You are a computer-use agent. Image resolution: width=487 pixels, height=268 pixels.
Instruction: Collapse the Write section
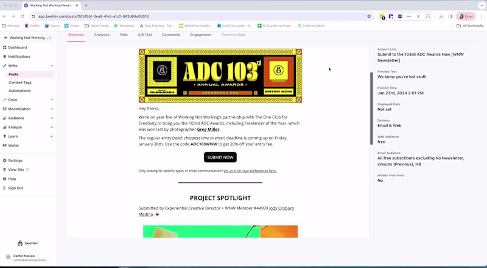(x=52, y=66)
